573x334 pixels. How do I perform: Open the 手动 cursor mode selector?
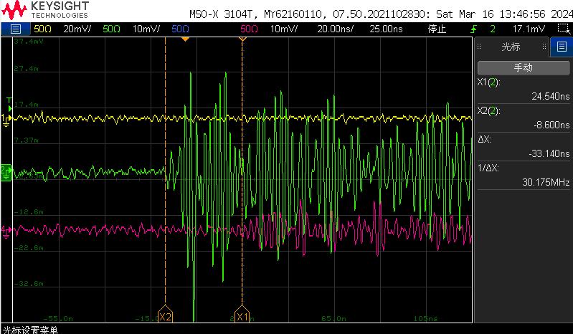(524, 68)
